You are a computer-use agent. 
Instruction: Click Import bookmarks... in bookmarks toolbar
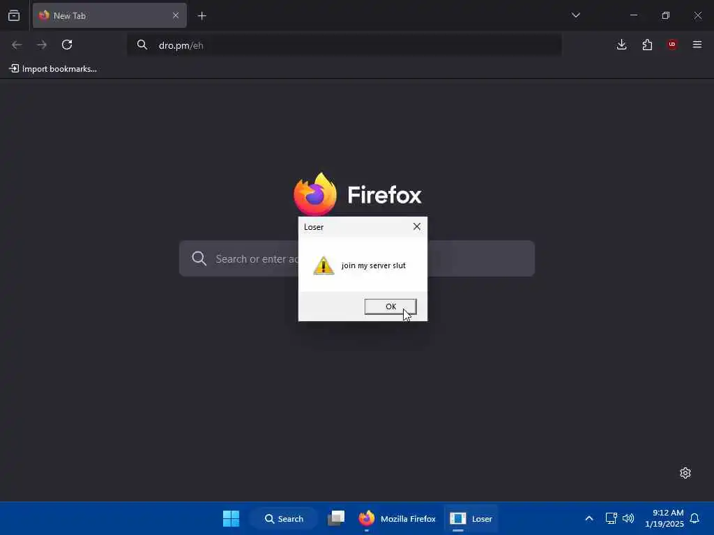click(53, 69)
